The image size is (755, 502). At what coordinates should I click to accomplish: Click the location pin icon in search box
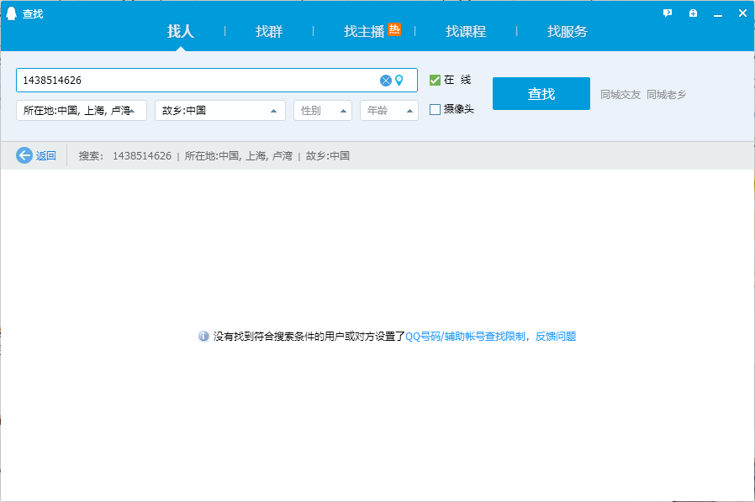click(x=400, y=80)
